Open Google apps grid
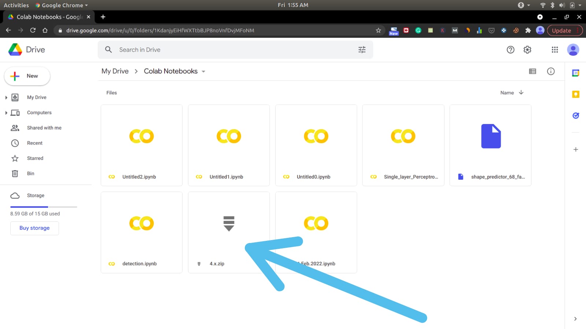Screen dimensions: 586x329 click(x=555, y=50)
